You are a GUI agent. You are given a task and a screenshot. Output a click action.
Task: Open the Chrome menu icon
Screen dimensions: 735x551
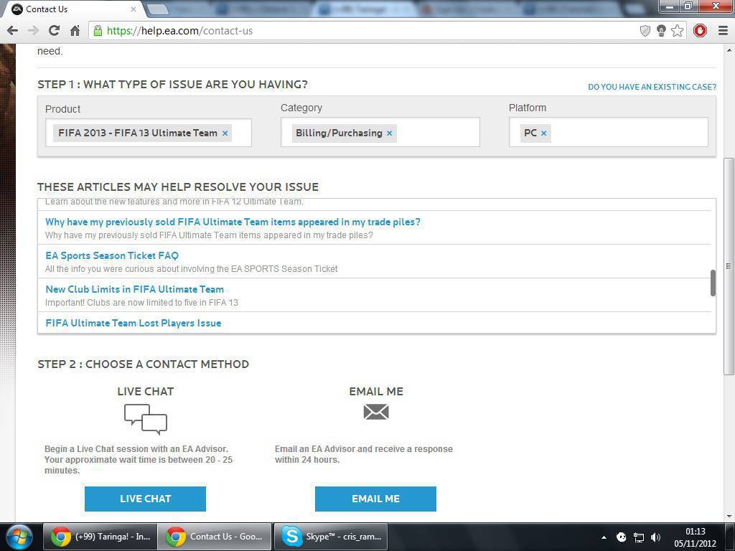[723, 31]
